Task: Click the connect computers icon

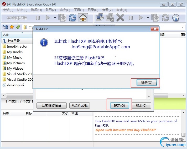Action: tap(100, 18)
